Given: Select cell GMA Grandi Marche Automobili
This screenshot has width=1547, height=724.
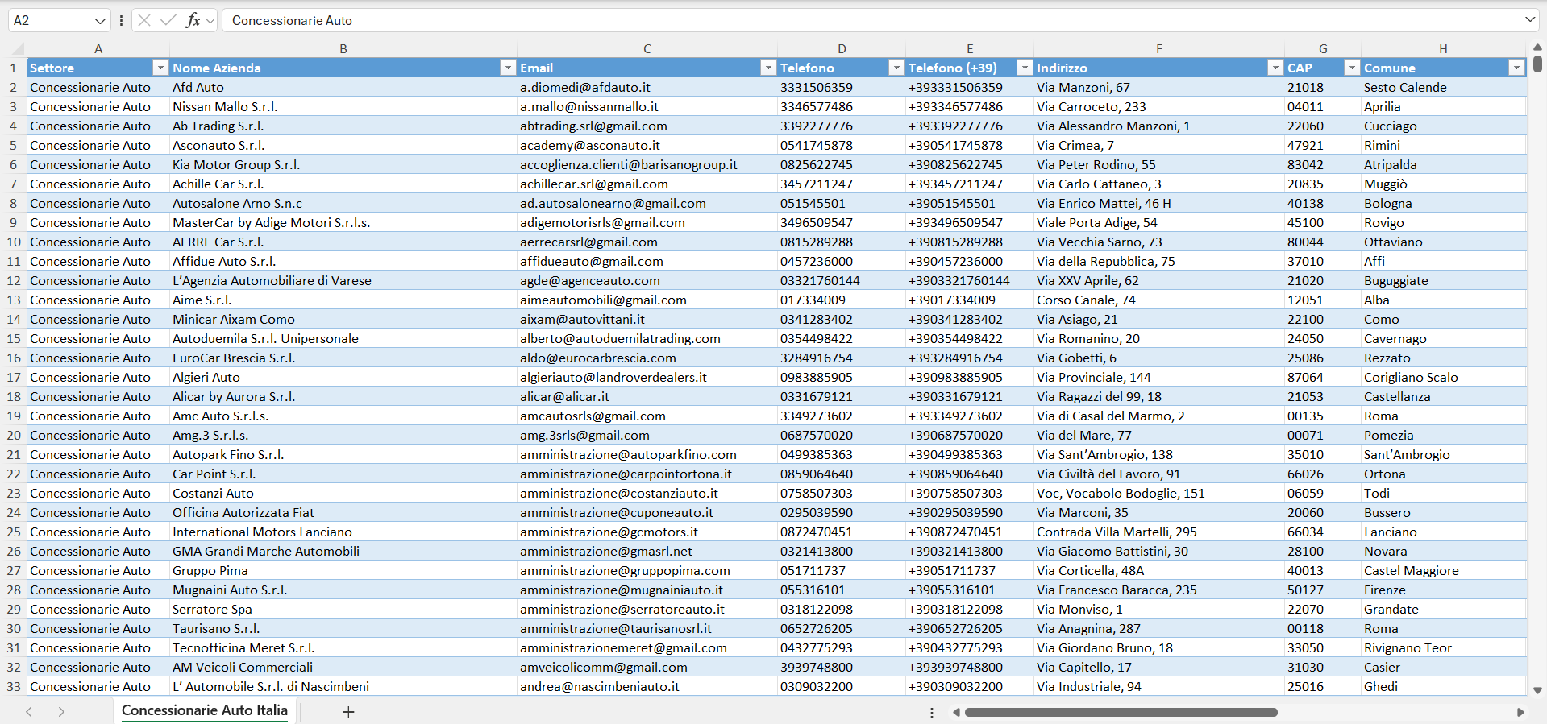Looking at the screenshot, I should pos(343,551).
